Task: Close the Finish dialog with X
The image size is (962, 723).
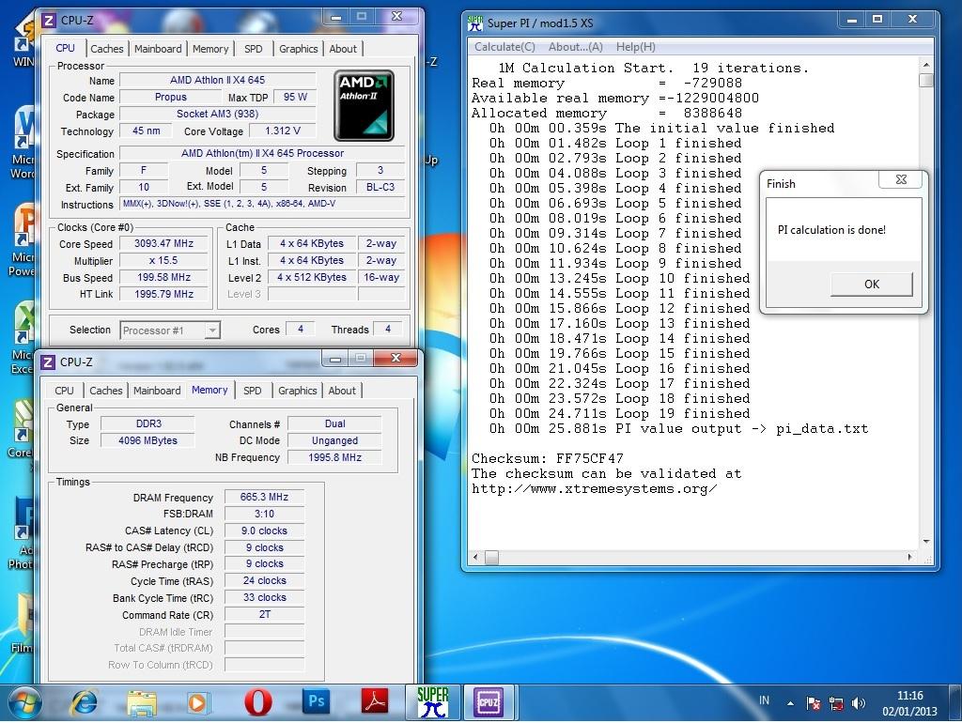Action: [x=901, y=179]
